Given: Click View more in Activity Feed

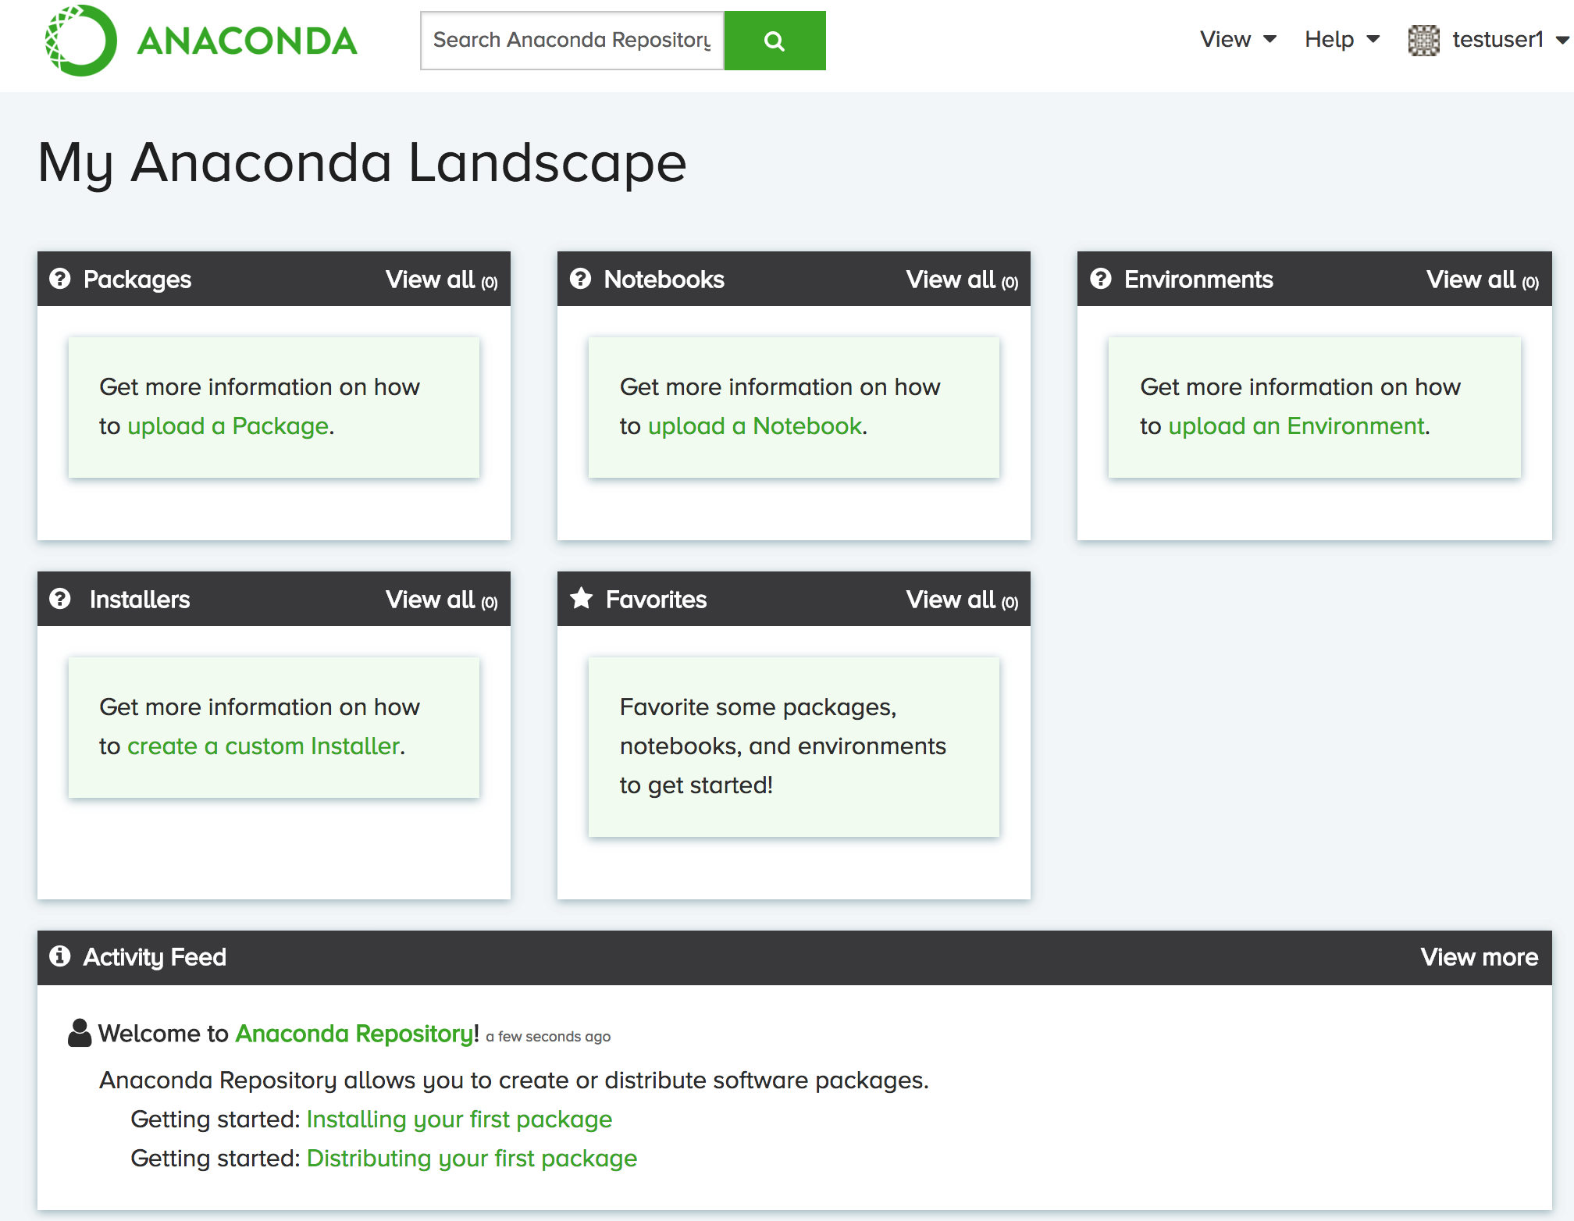Looking at the screenshot, I should 1480,957.
